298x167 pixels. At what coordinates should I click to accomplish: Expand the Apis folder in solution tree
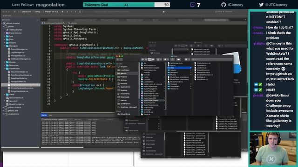click(5, 36)
